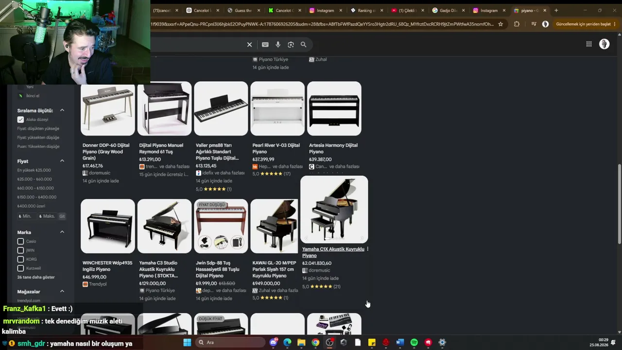Switch to the (75)cancel tab
The height and width of the screenshot is (350, 622).
click(x=166, y=10)
